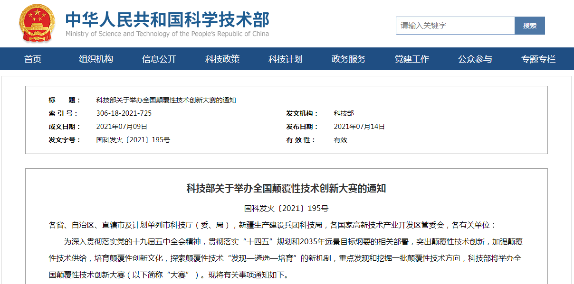Screen dimensions: 574x284
Task: Open the 公众参与 navigation menu
Action: pos(475,59)
